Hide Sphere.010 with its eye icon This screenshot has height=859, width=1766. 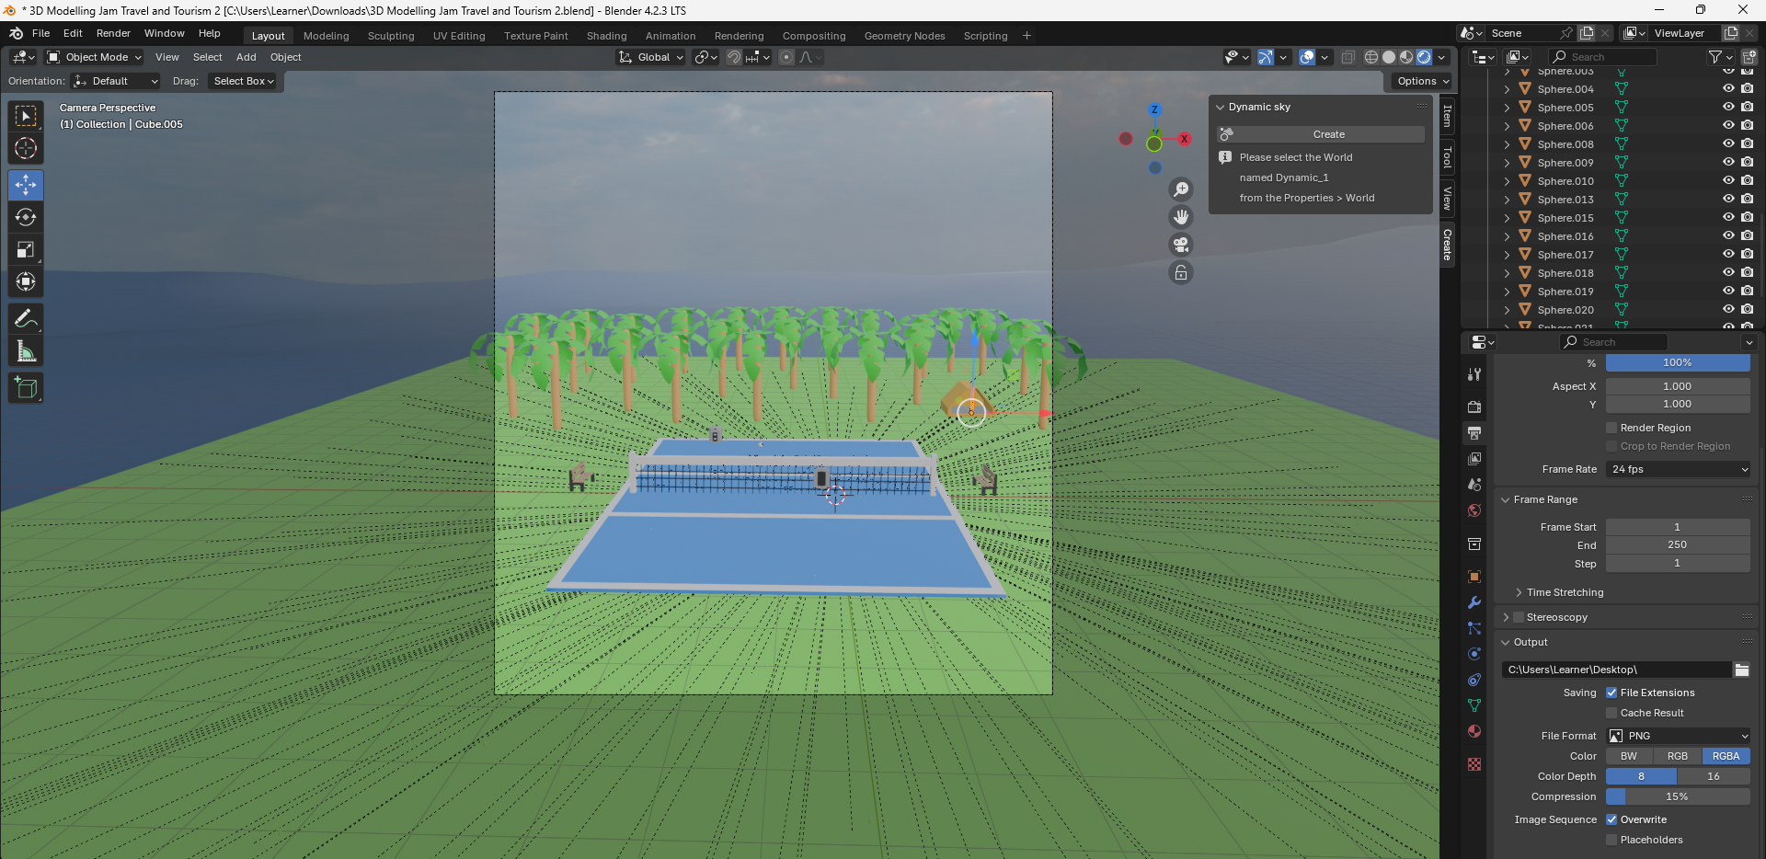tap(1728, 181)
